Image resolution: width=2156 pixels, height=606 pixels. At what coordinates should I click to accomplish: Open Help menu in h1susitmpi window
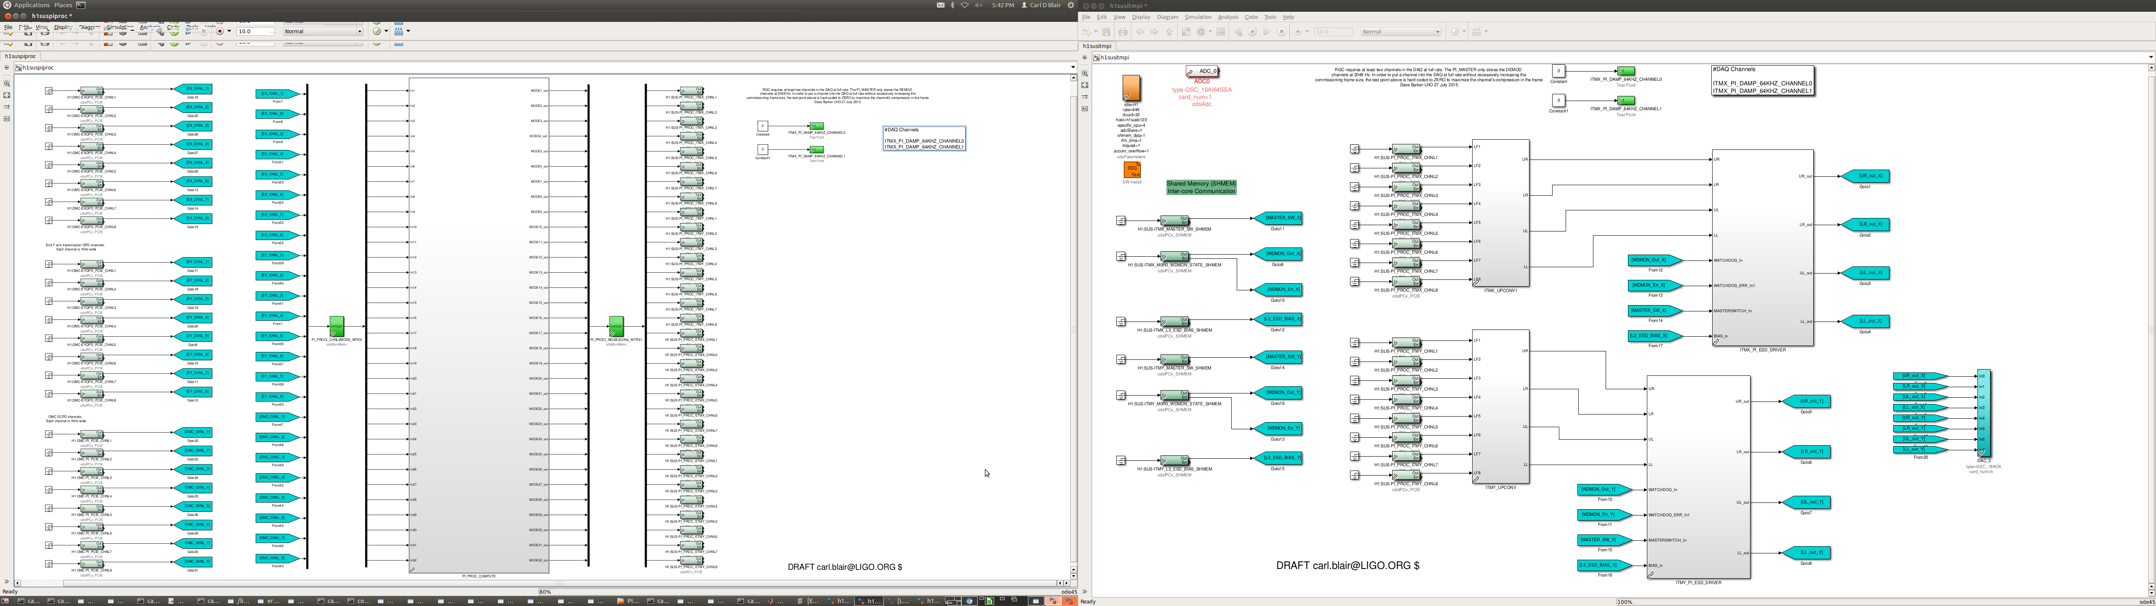click(1288, 17)
